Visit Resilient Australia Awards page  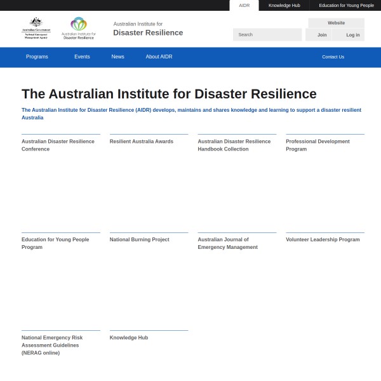141,141
